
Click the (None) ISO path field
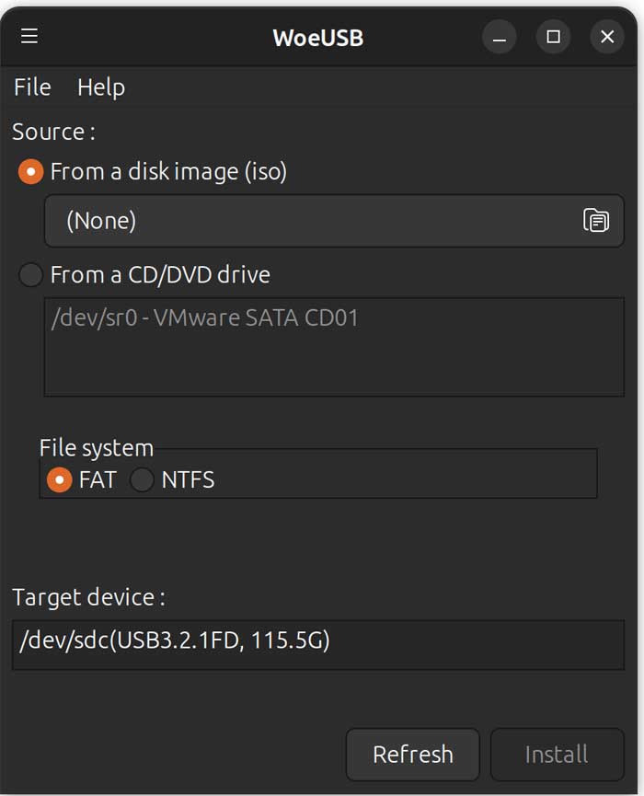point(276,221)
